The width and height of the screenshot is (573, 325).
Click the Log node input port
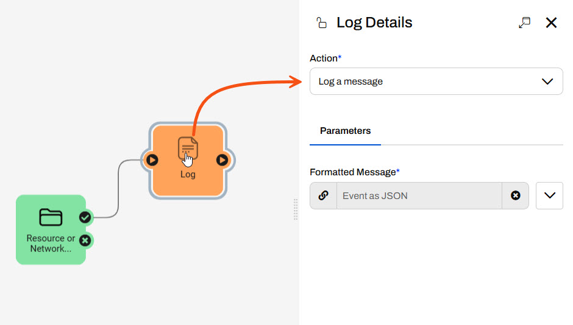[x=152, y=160]
